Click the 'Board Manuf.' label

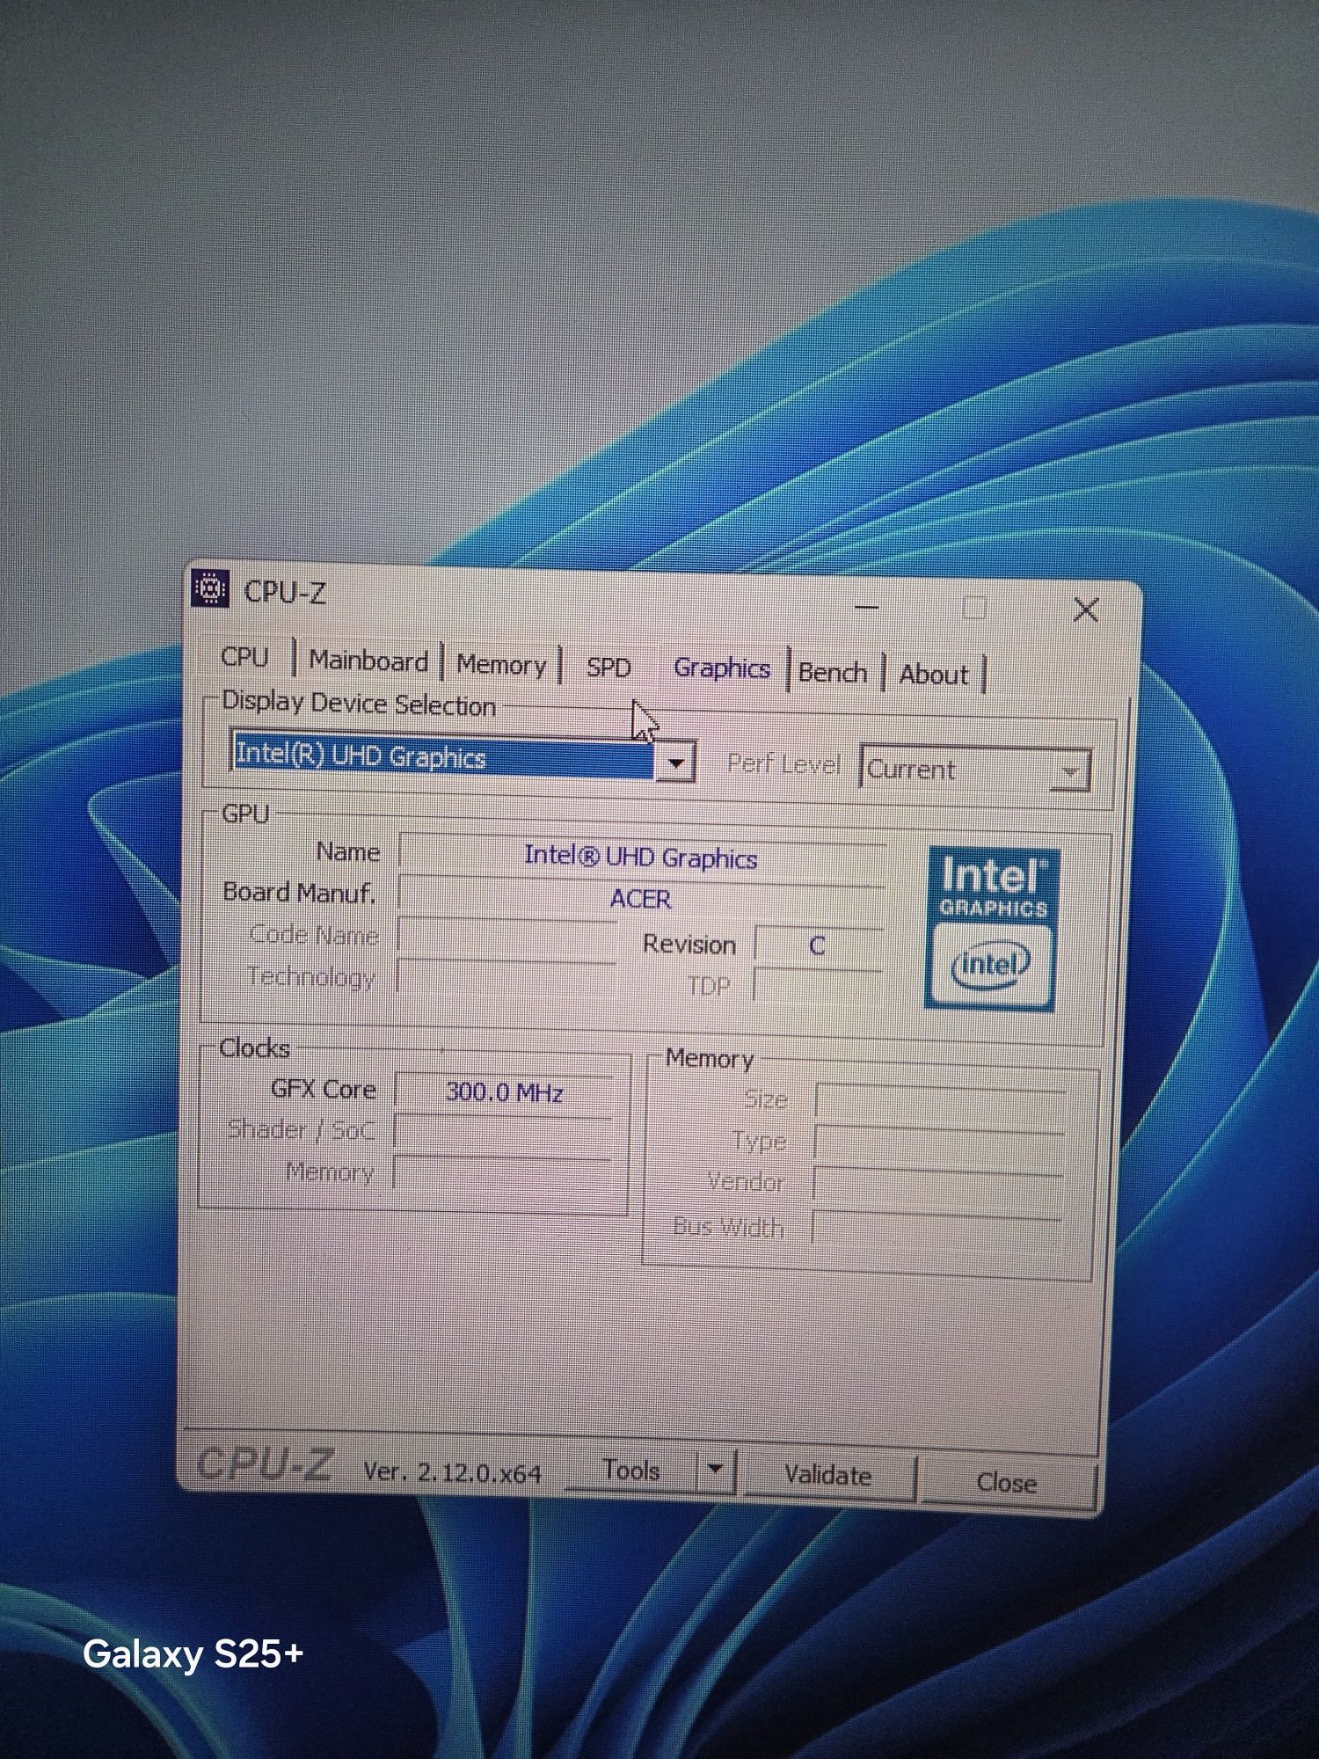pyautogui.click(x=299, y=893)
